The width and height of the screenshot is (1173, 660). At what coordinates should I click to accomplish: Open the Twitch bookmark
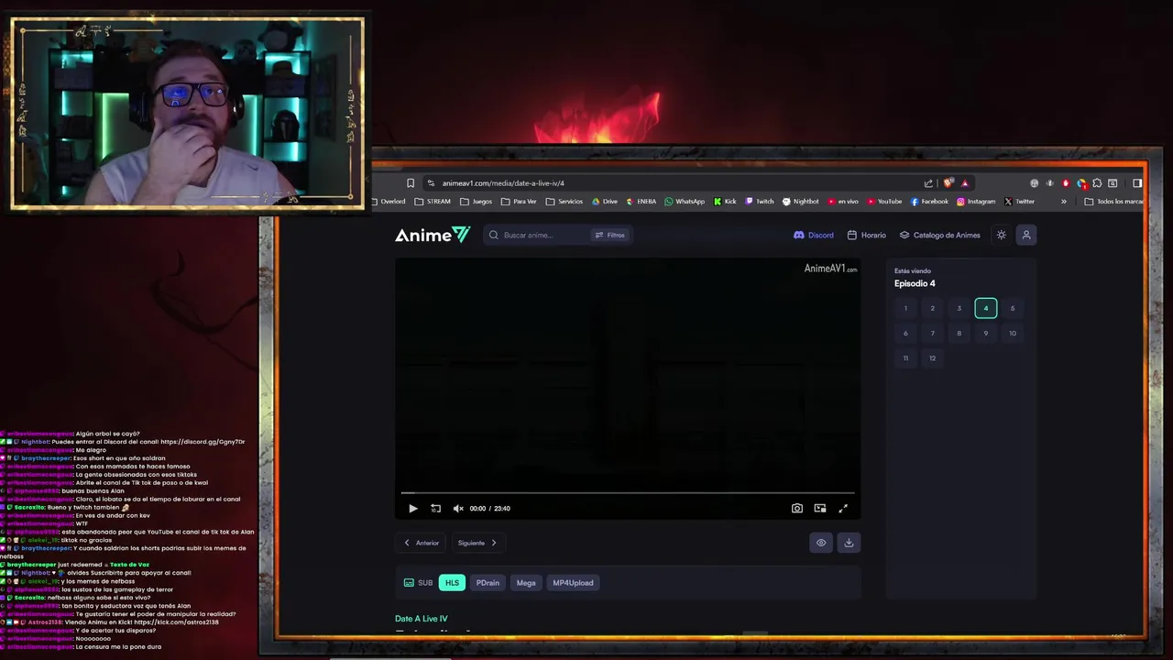(x=760, y=202)
